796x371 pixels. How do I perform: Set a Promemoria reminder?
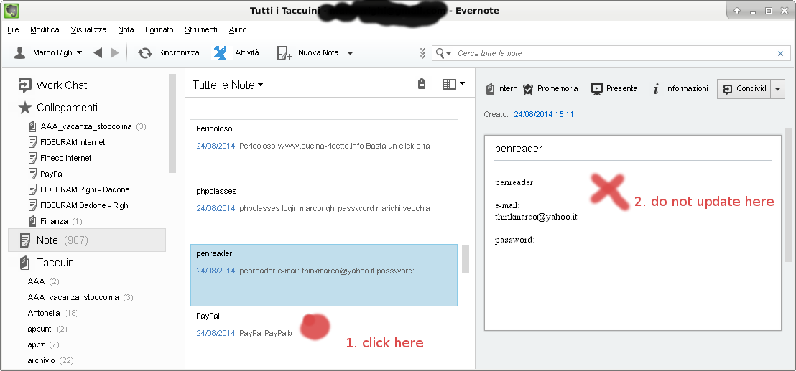tap(551, 89)
